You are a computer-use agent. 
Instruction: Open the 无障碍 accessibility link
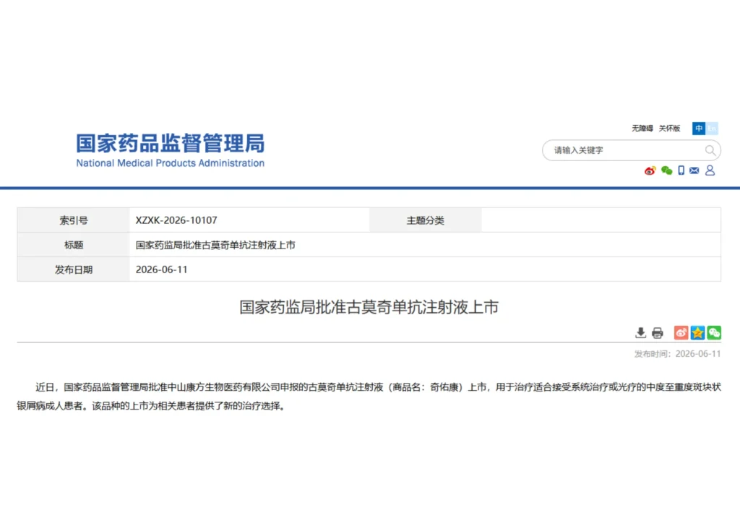pos(642,129)
